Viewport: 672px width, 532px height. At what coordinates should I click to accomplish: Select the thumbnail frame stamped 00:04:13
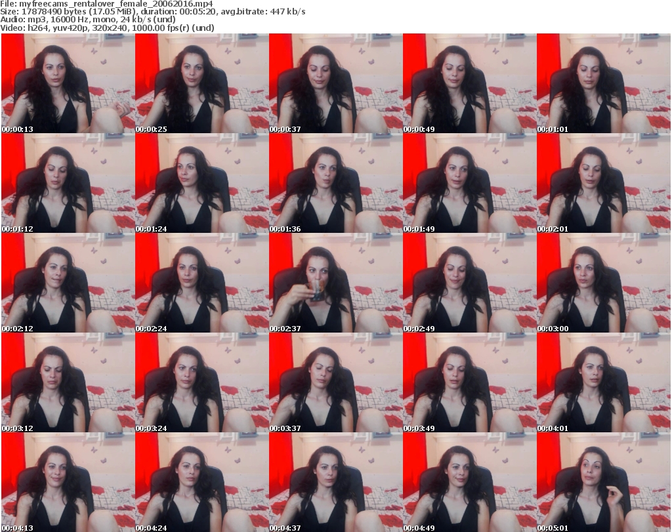click(x=68, y=483)
